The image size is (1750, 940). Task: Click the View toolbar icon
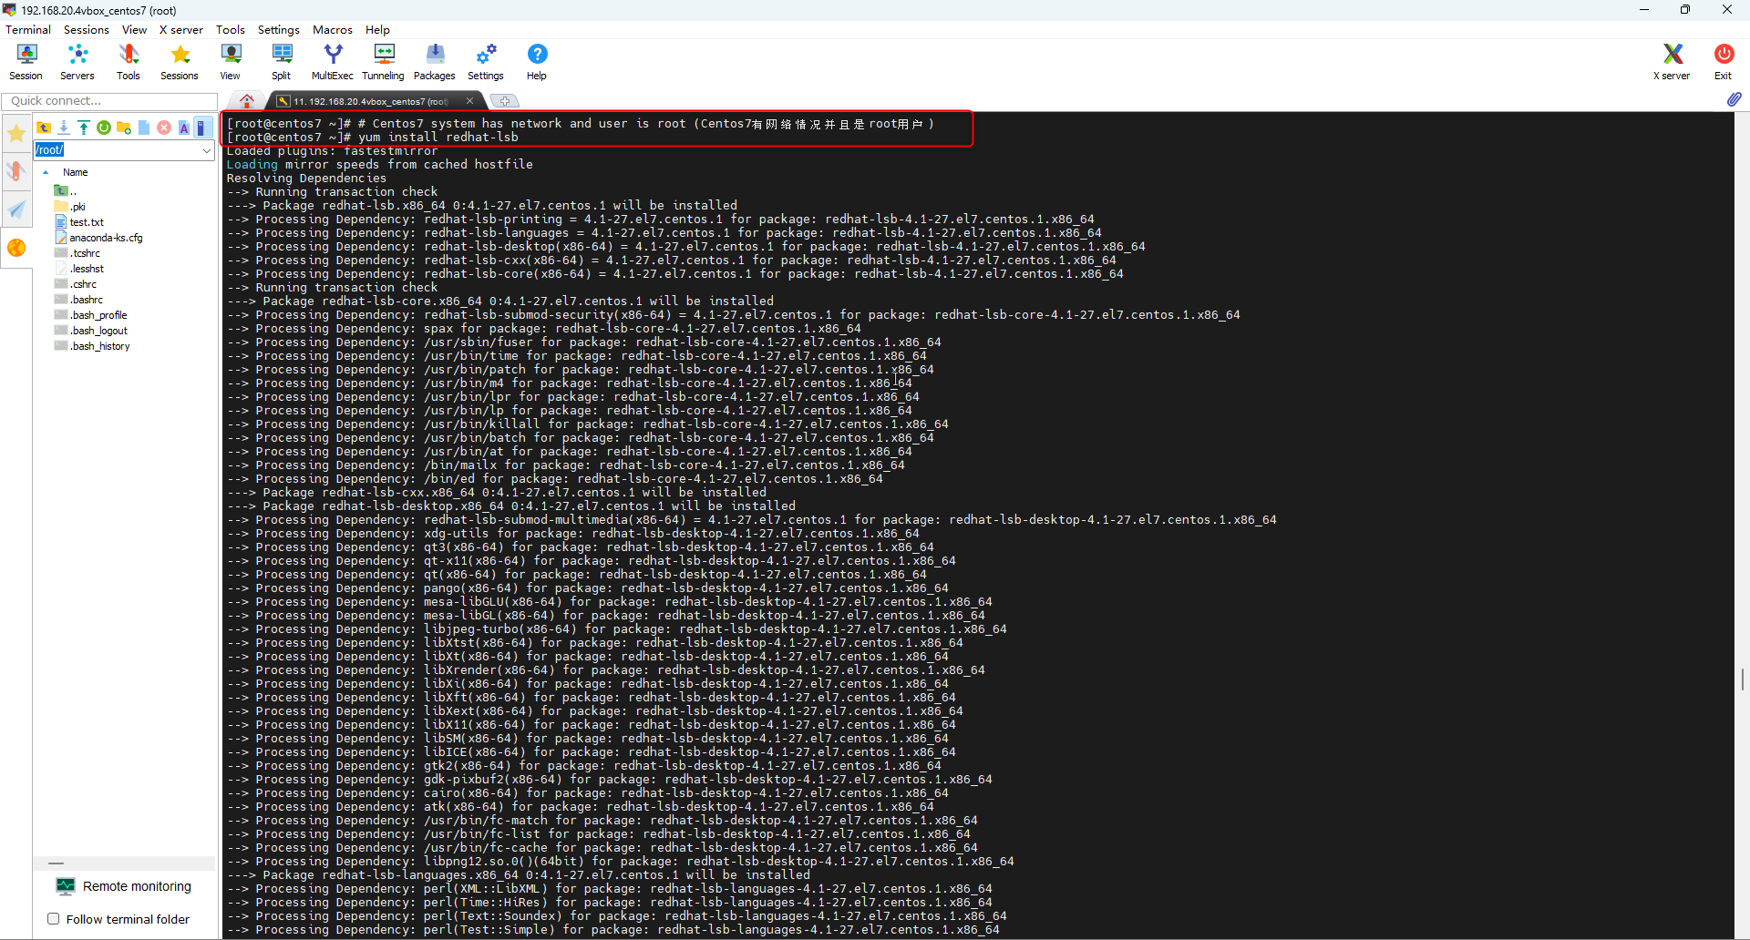pyautogui.click(x=231, y=62)
